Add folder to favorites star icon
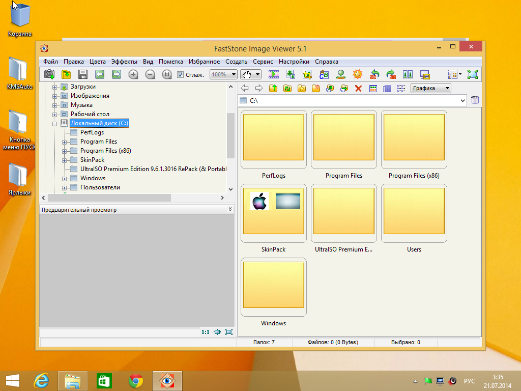 [x=302, y=88]
